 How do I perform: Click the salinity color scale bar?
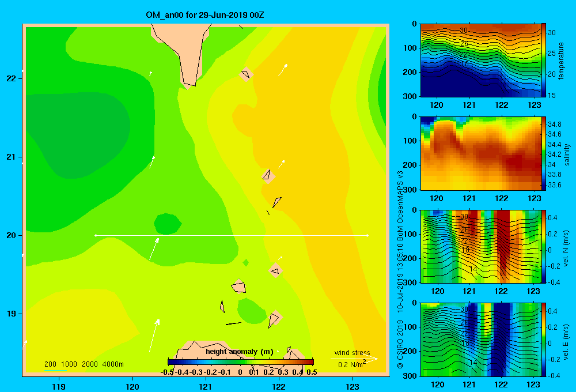(x=544, y=153)
